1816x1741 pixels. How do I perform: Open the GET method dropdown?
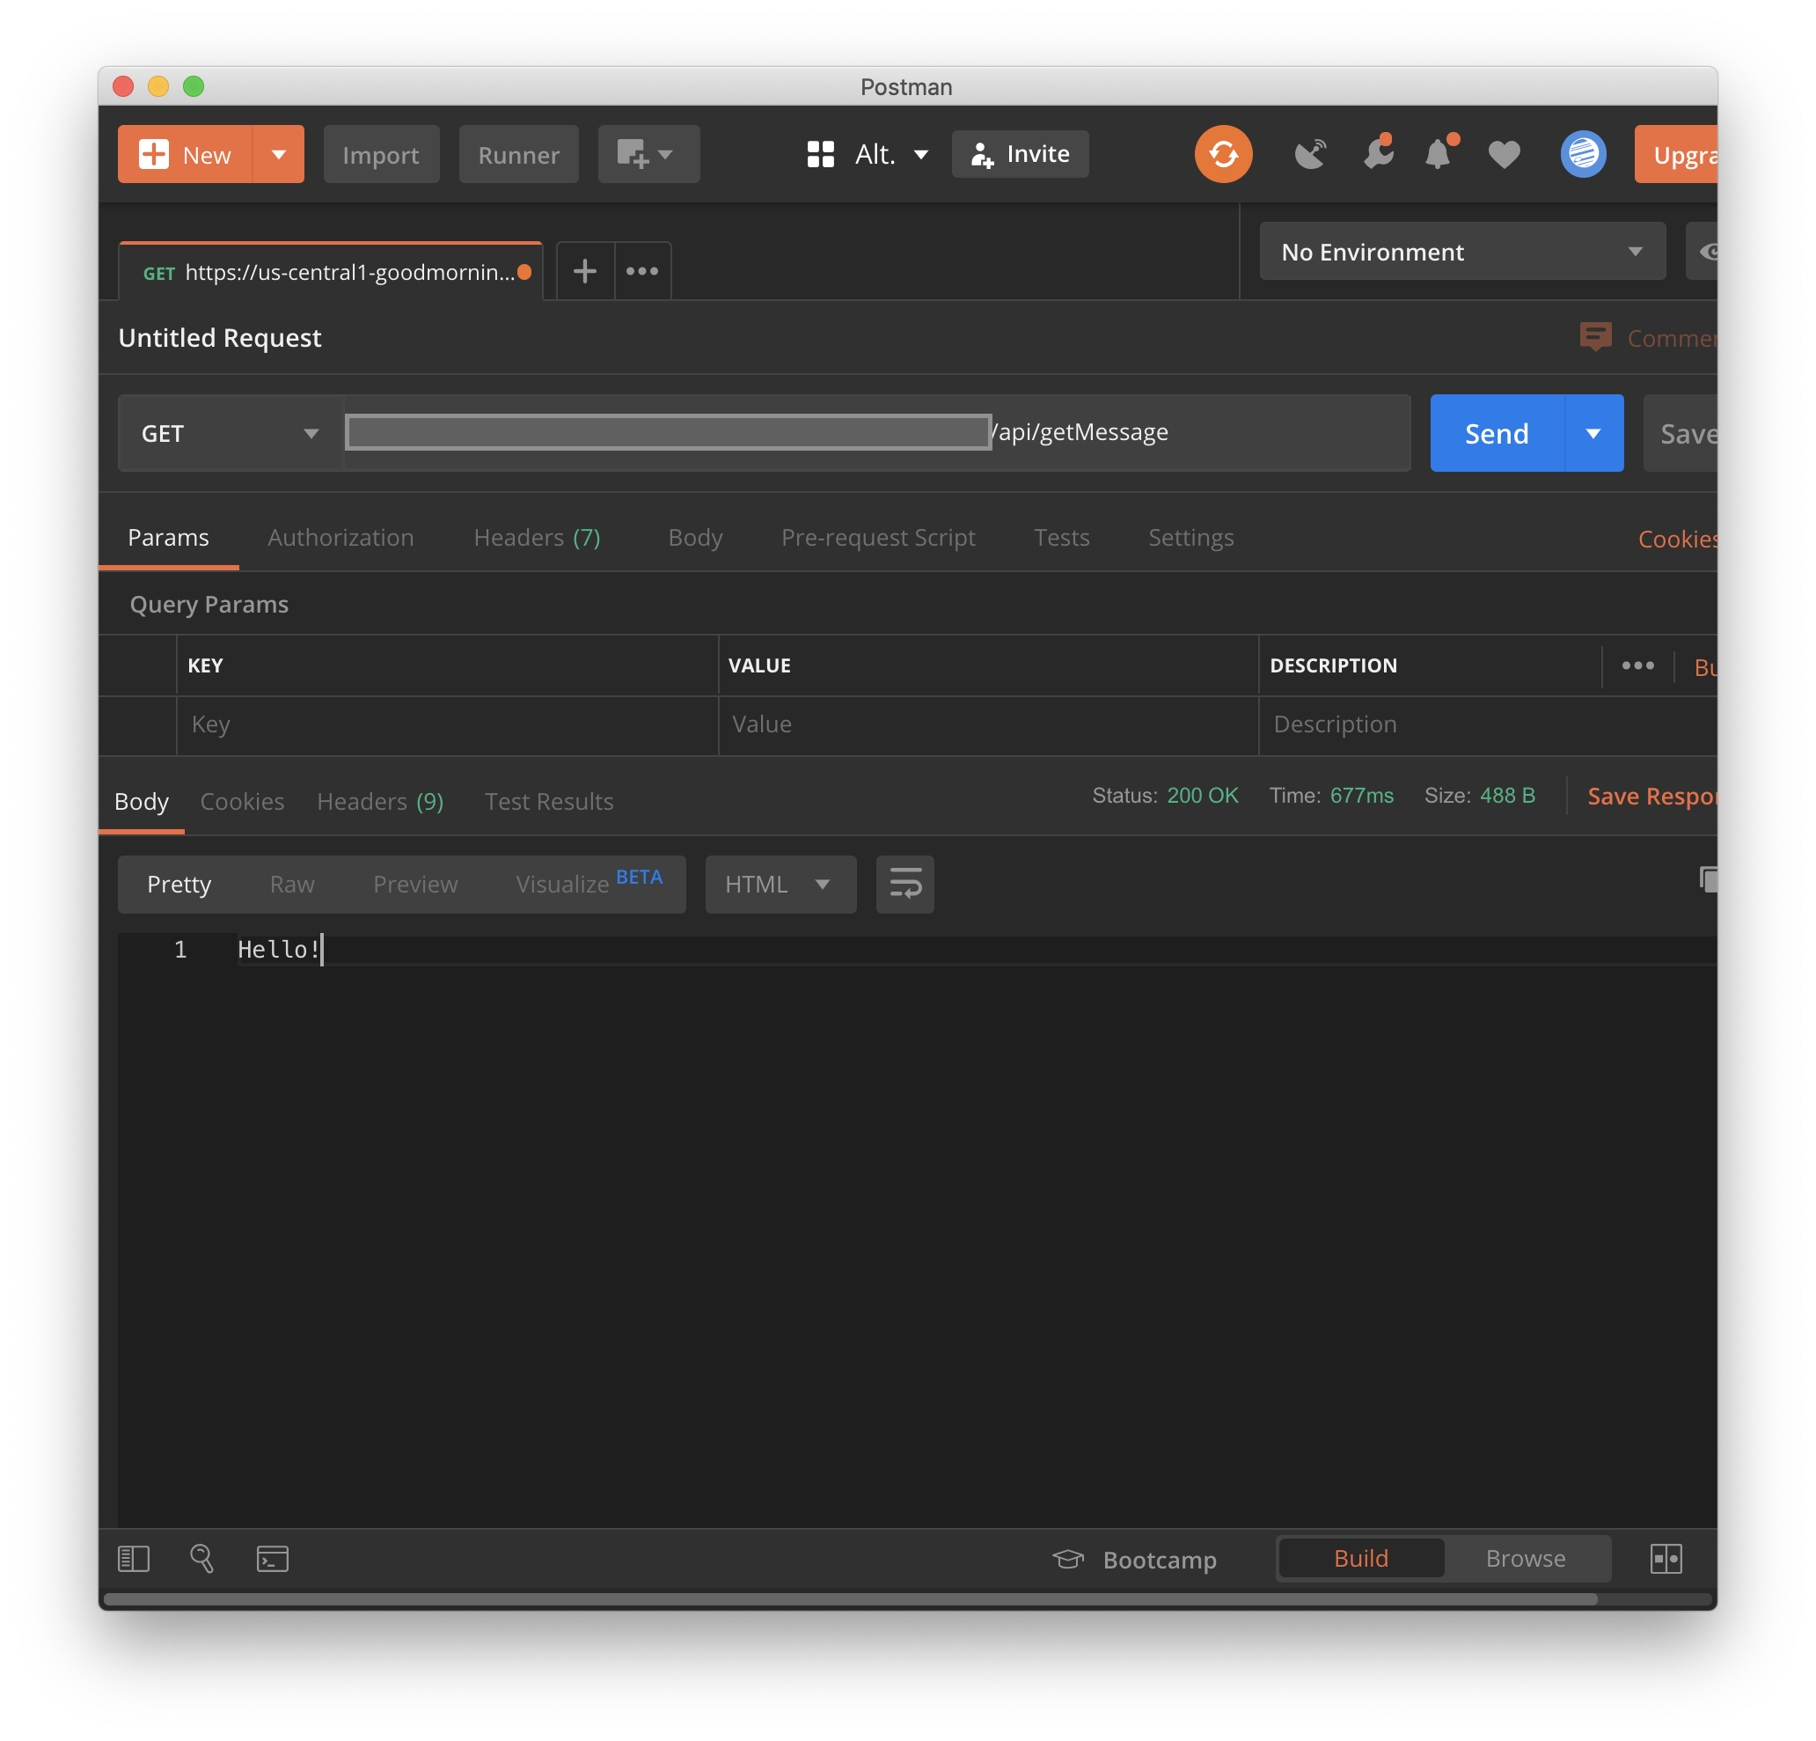(x=230, y=433)
